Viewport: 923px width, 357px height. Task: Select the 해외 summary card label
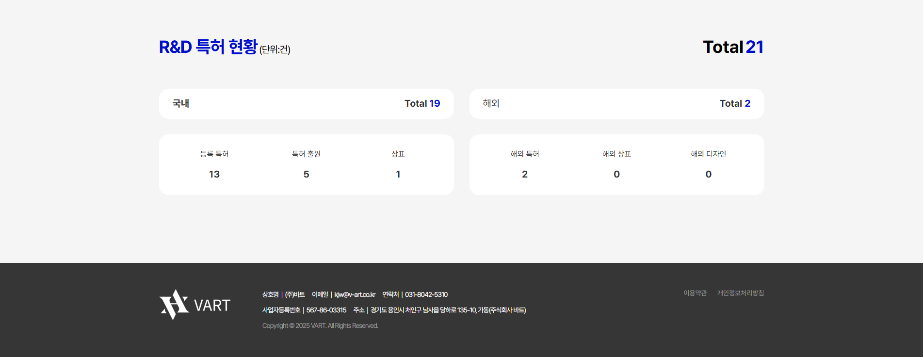[491, 103]
